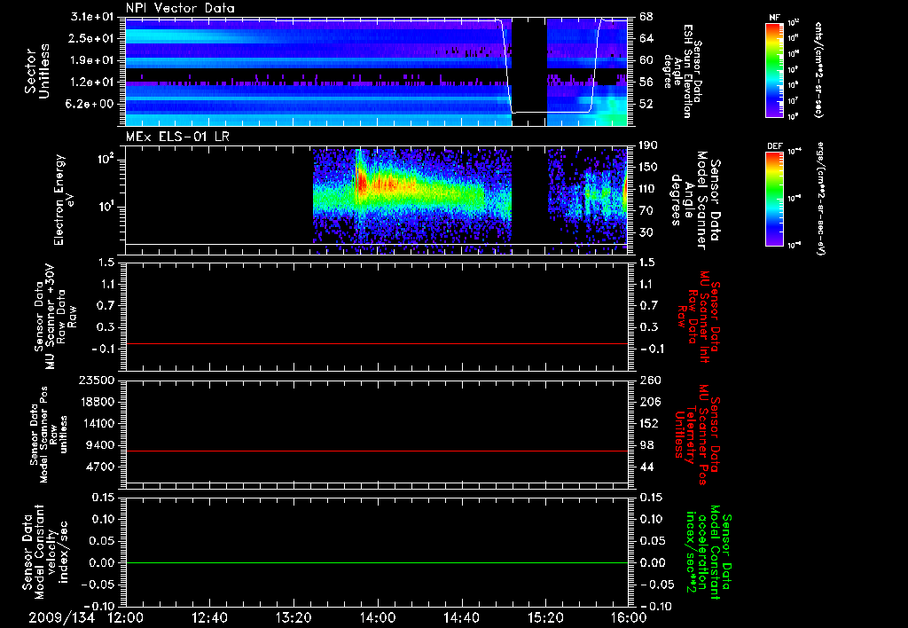The height and width of the screenshot is (628, 908).
Task: Click the 14:00 time axis label
Action: point(377,617)
